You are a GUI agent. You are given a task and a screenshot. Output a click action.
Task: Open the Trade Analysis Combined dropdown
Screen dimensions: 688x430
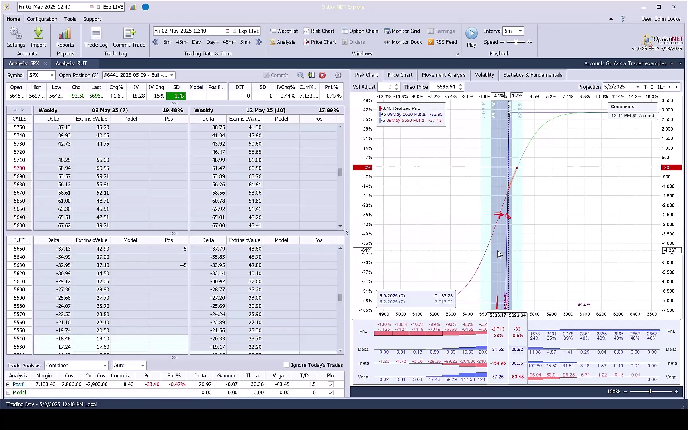tap(105, 365)
